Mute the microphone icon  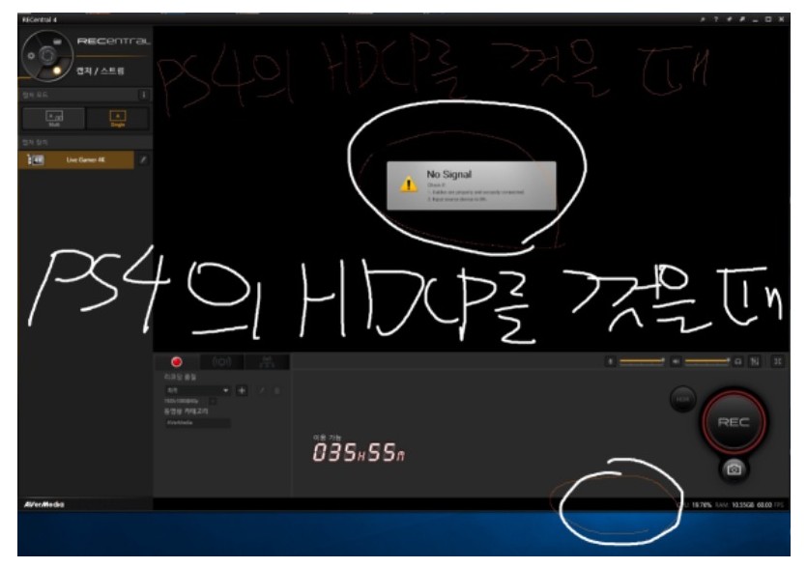(x=611, y=361)
